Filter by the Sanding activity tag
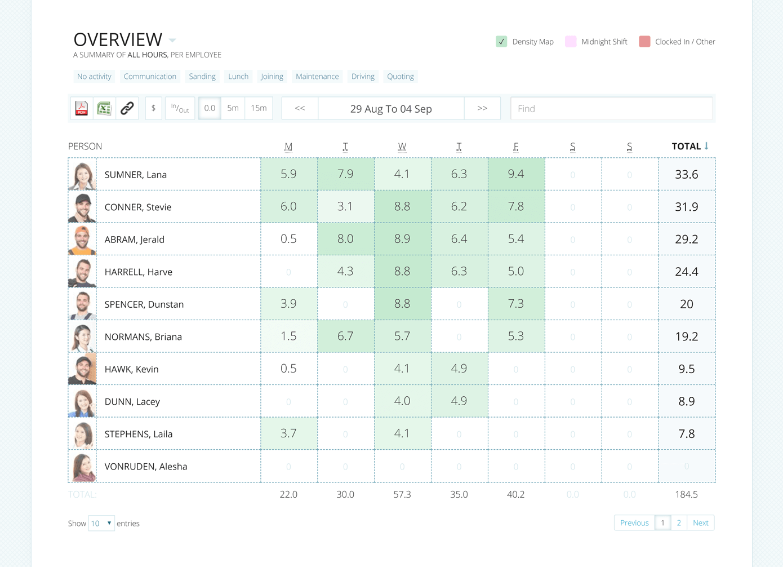The width and height of the screenshot is (783, 567). click(x=202, y=77)
